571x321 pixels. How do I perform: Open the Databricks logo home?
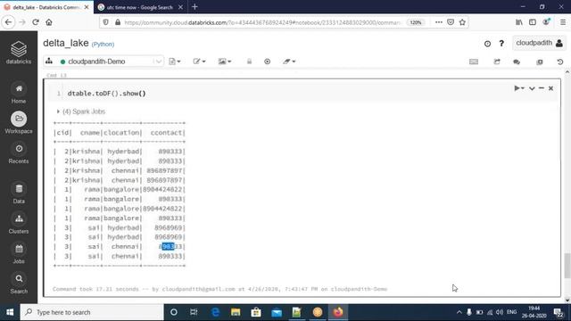[x=19, y=53]
